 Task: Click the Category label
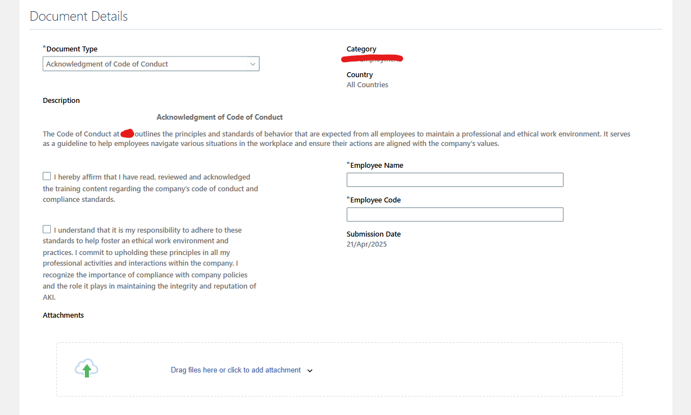(x=361, y=49)
